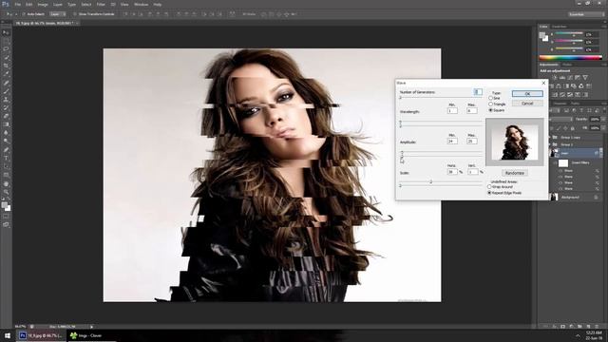Select the Move tool
Screen dimensions: 608x342
(x=6, y=32)
